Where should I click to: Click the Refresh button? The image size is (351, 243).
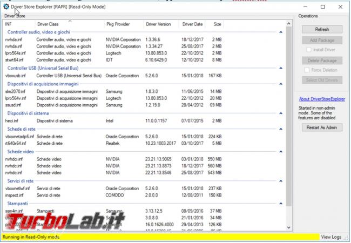(322, 29)
